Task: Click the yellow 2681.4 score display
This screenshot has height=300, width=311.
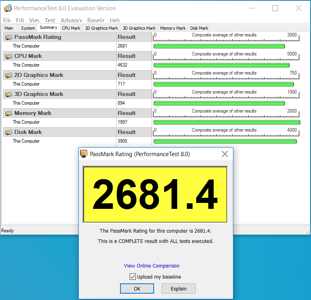Action: 155,195
